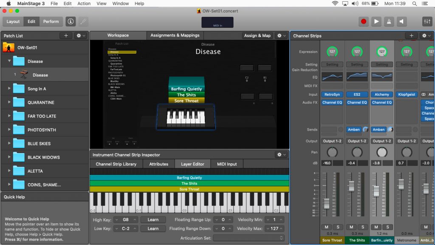Select the keyboard object in the workspace
The height and width of the screenshot is (245, 435).
click(x=186, y=117)
